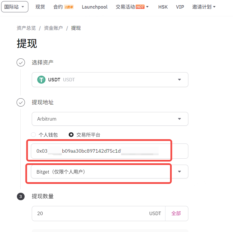Click the 选择资产 step label

[42, 62]
